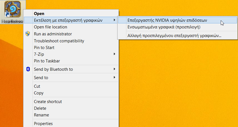Open Properties of the Hearthstone shortcut
This screenshot has height=127, width=238.
coord(43,123)
